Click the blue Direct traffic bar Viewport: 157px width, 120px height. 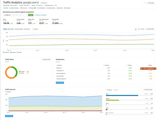tap(122, 95)
